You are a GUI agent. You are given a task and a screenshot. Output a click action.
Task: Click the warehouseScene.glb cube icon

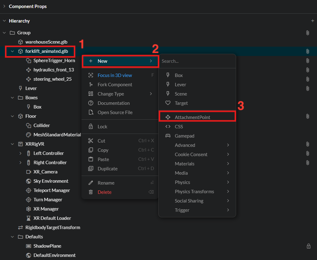(x=20, y=42)
